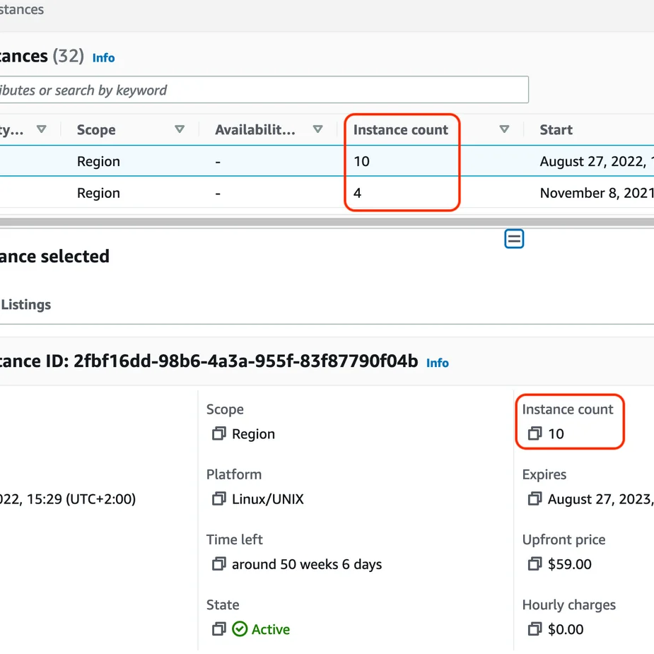
Task: Copy the August 27, 2023 expiration date
Action: [535, 498]
